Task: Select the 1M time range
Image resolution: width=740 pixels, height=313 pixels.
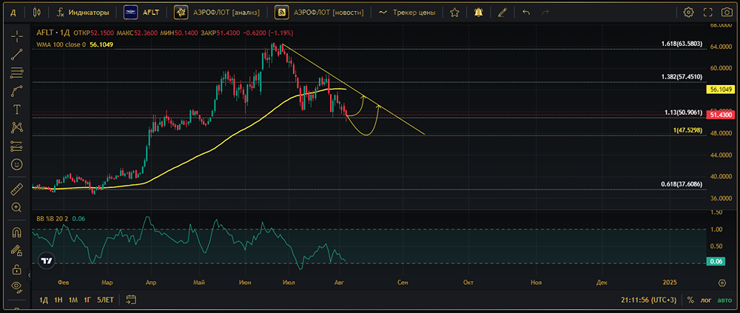Action: click(x=73, y=300)
